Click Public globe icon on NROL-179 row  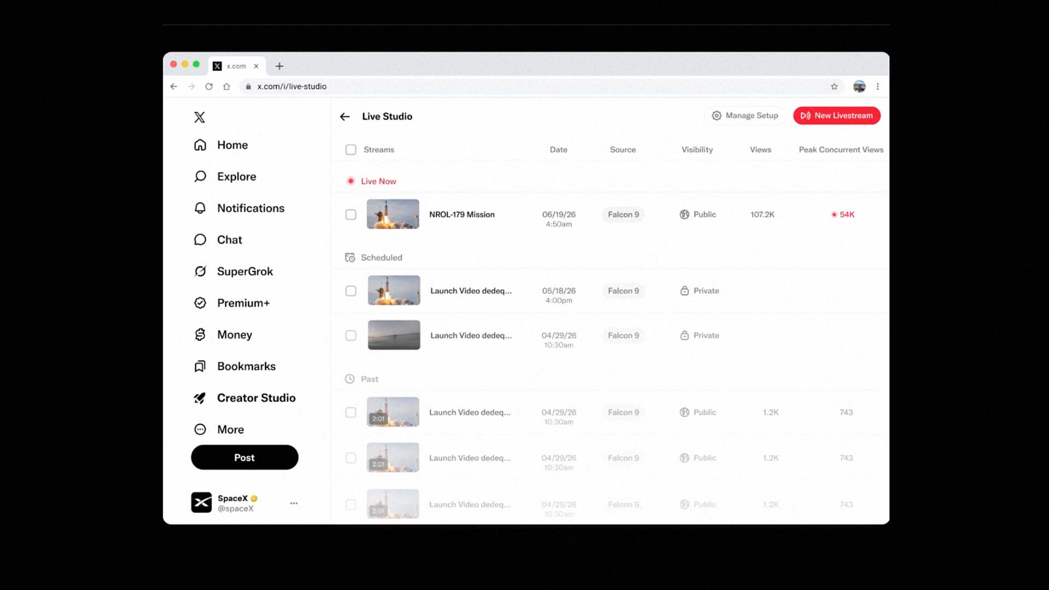pyautogui.click(x=684, y=215)
